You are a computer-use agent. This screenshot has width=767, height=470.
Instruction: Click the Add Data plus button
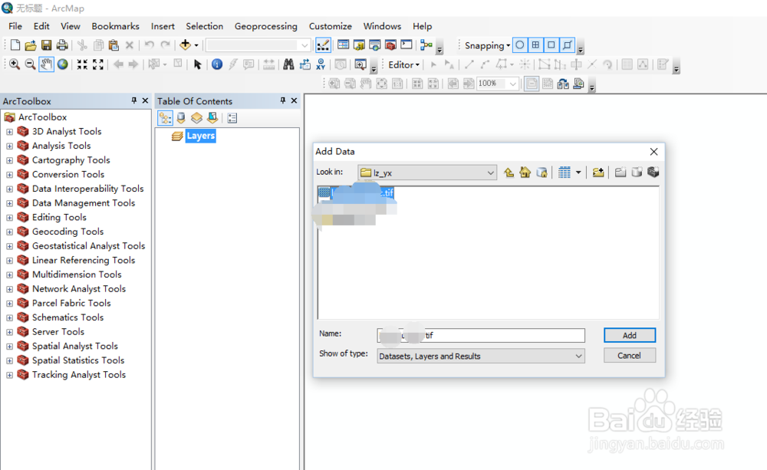(x=185, y=45)
